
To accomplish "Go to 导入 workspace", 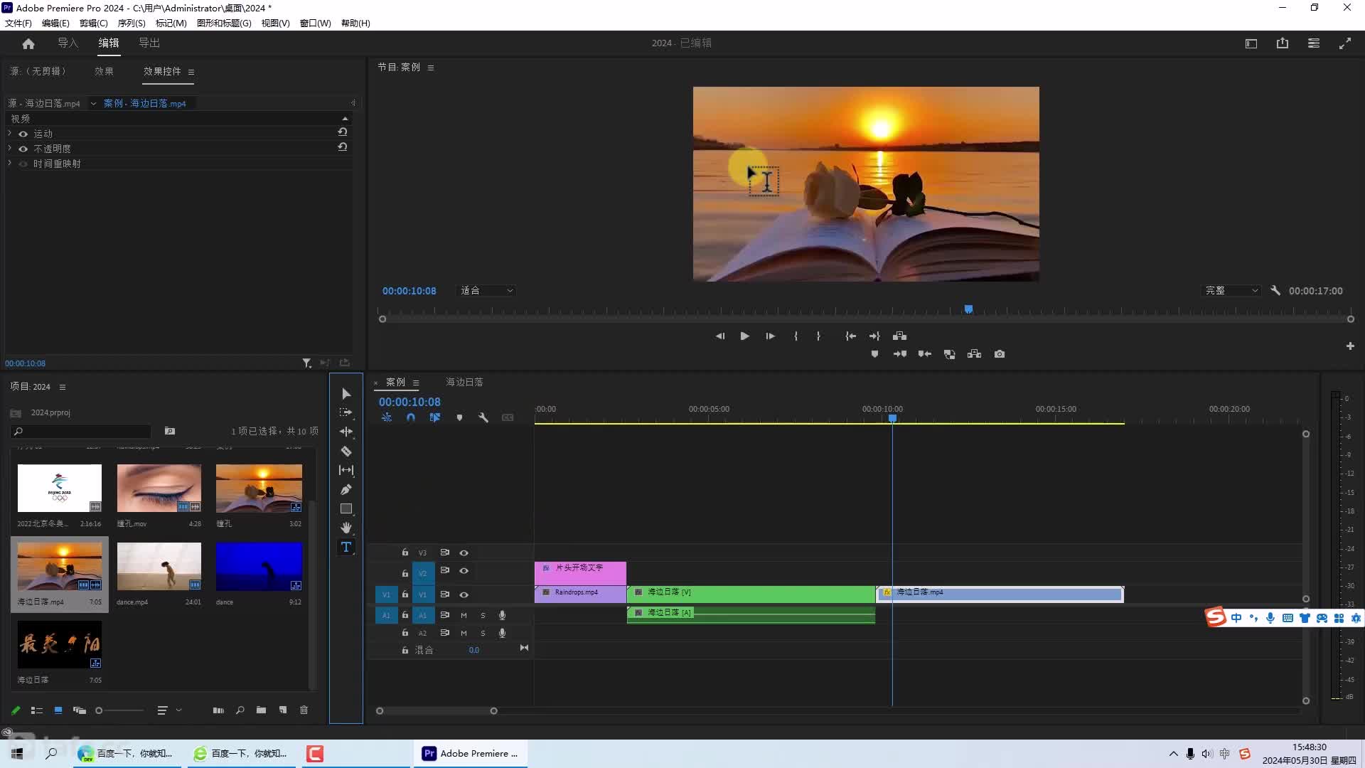I will click(x=68, y=43).
